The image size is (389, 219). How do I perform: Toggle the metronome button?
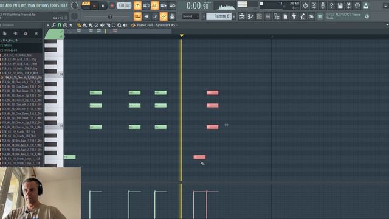click(137, 5)
